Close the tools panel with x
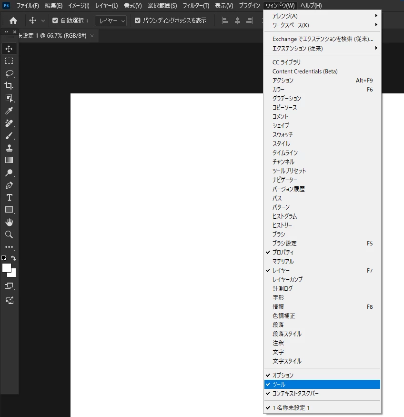The height and width of the screenshot is (417, 404). point(15,31)
